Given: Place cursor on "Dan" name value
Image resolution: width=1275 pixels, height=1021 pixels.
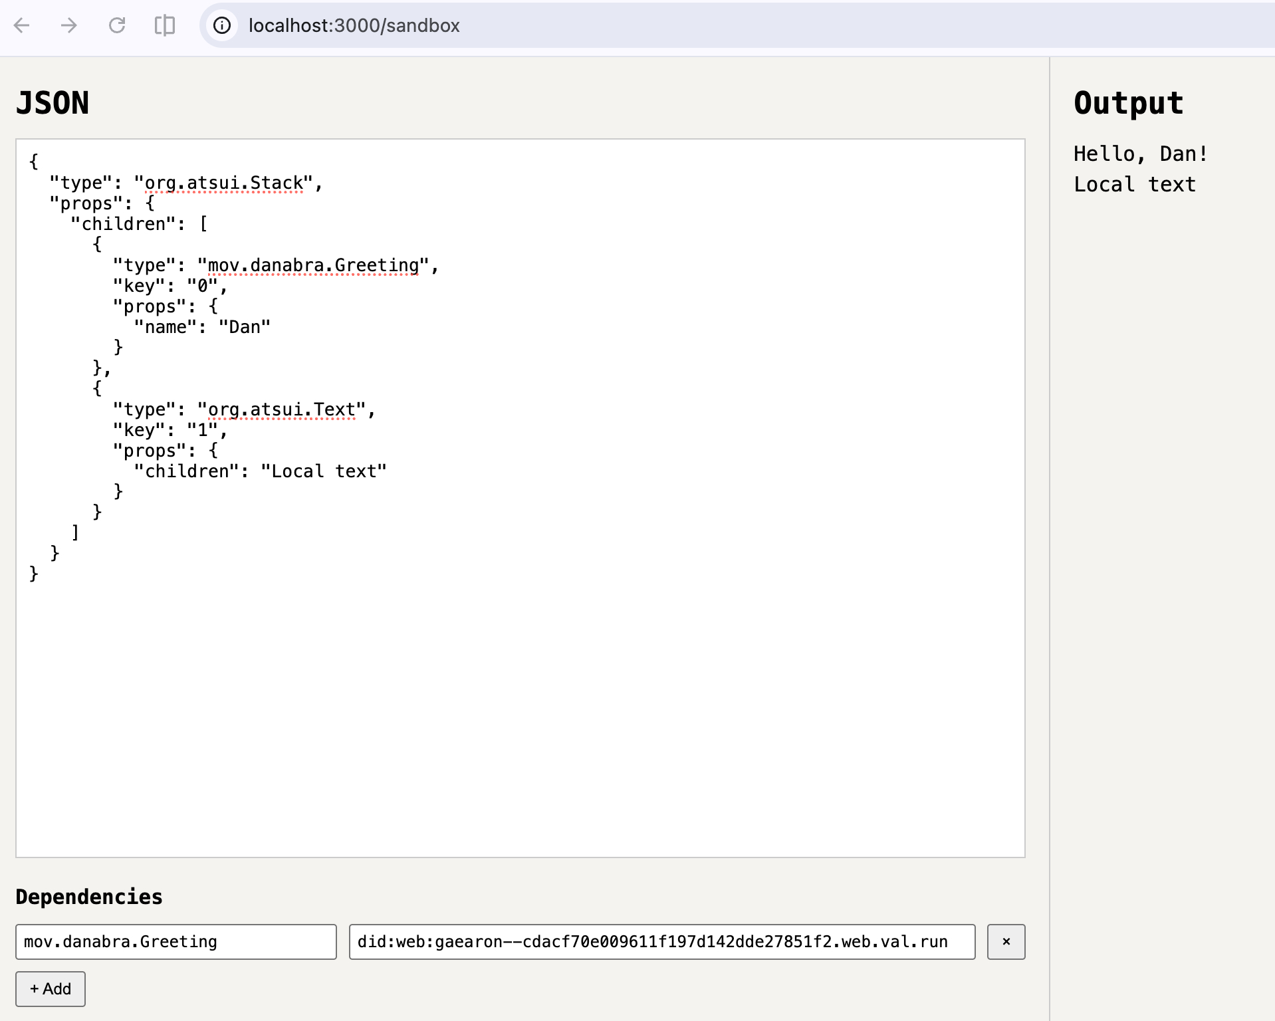Looking at the screenshot, I should click(245, 327).
